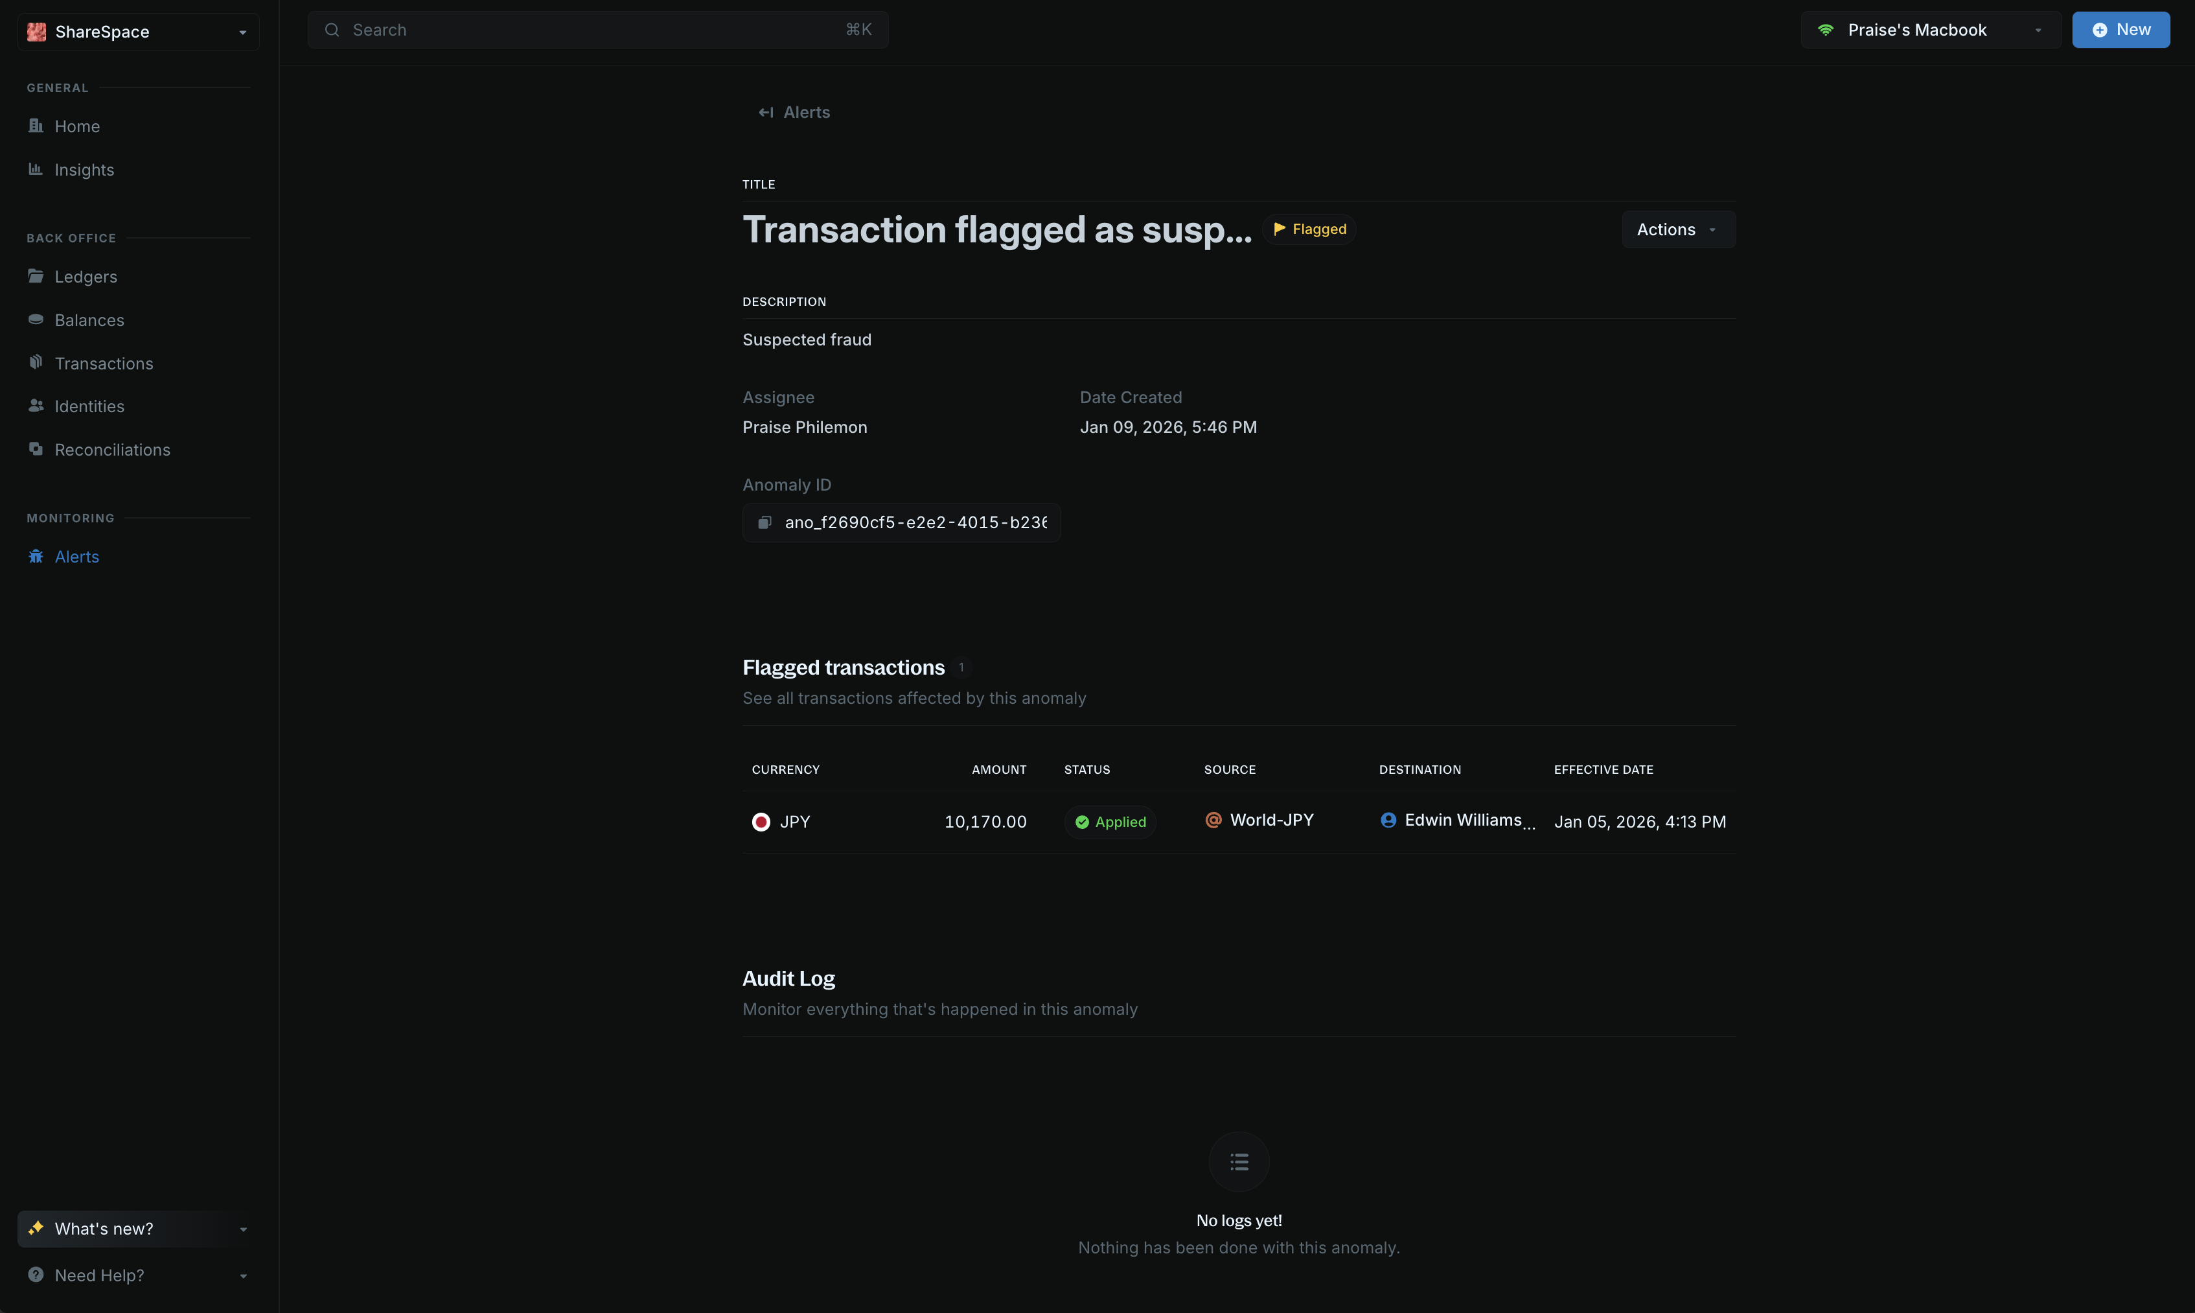Screen dimensions: 2195x1313
Task: Open the Actions dropdown
Action: point(1677,229)
